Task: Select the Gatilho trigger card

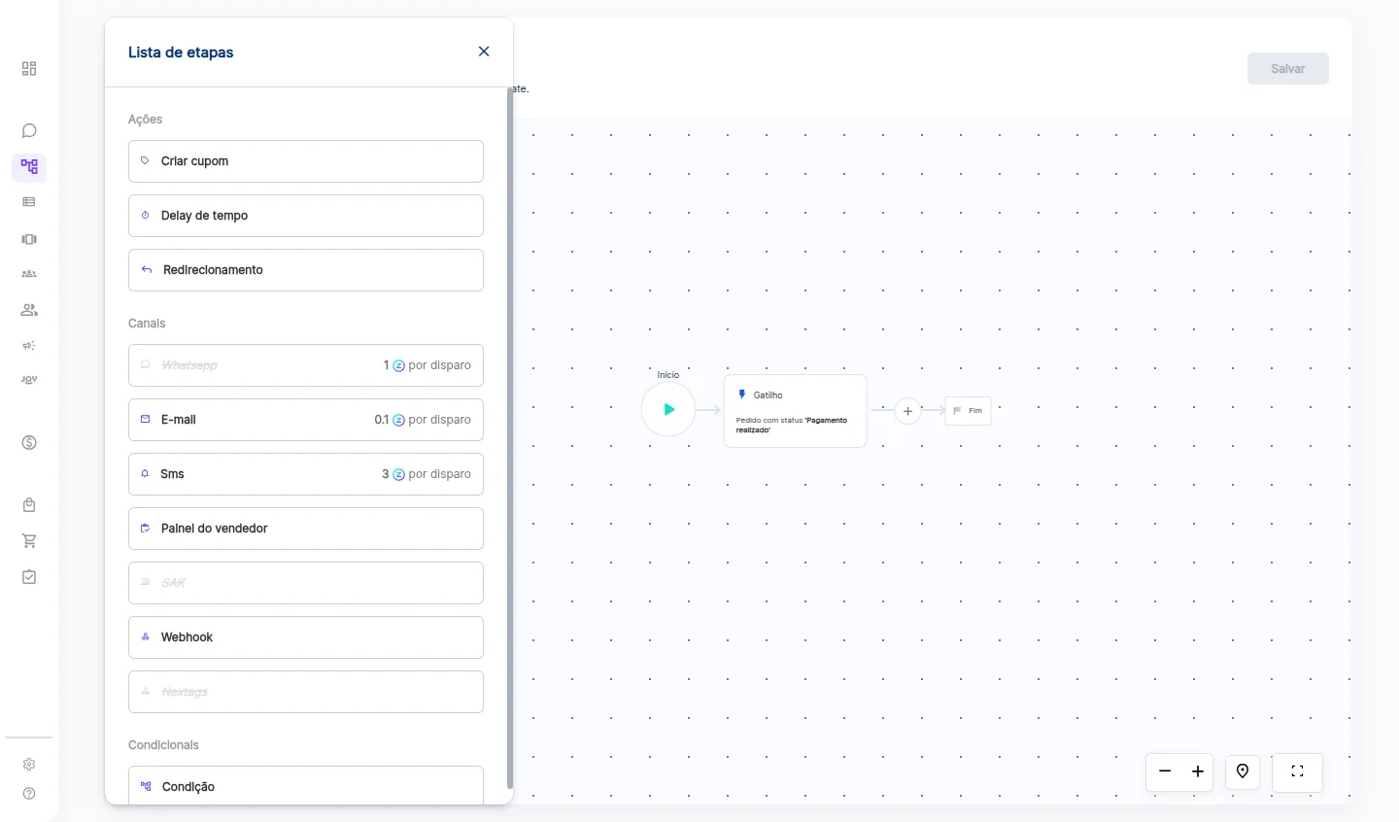Action: tap(796, 411)
